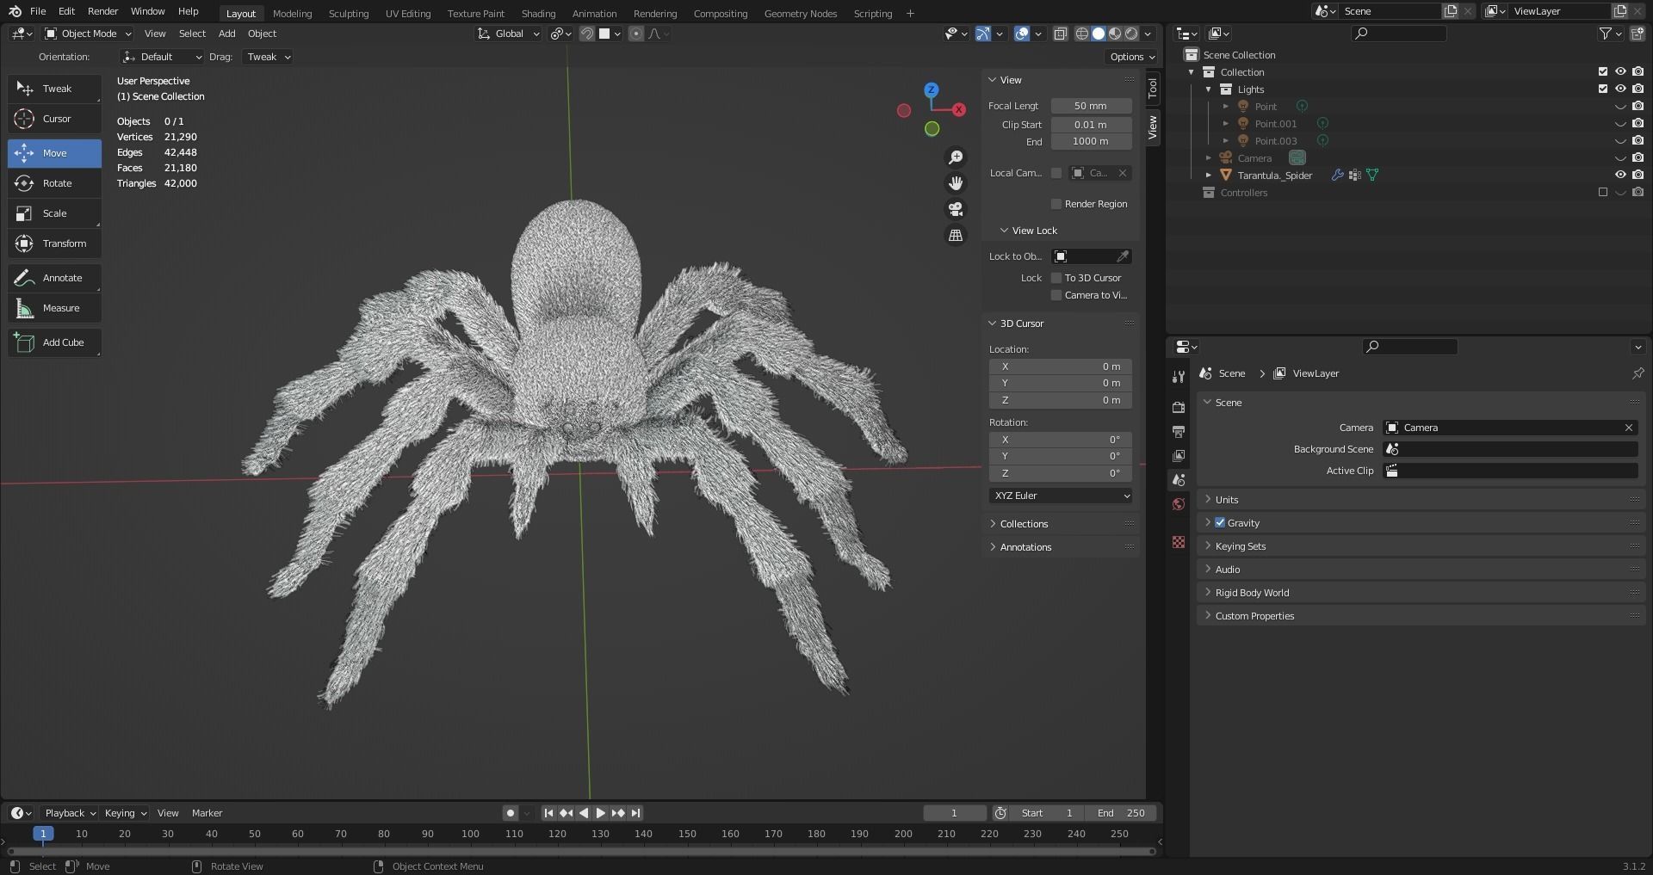Enable Lock Camera to View checkbox

pos(1056,295)
